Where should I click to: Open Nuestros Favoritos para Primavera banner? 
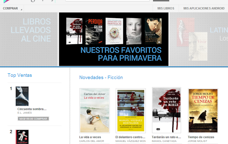[114, 39]
